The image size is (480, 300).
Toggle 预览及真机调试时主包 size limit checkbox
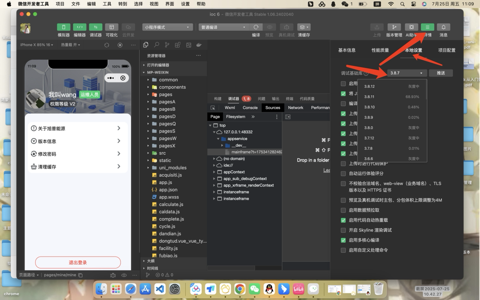(343, 200)
